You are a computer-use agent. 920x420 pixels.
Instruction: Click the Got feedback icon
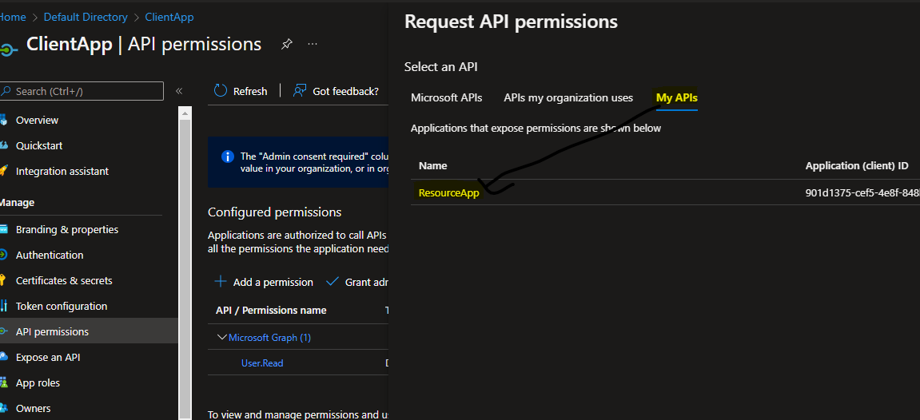point(300,91)
